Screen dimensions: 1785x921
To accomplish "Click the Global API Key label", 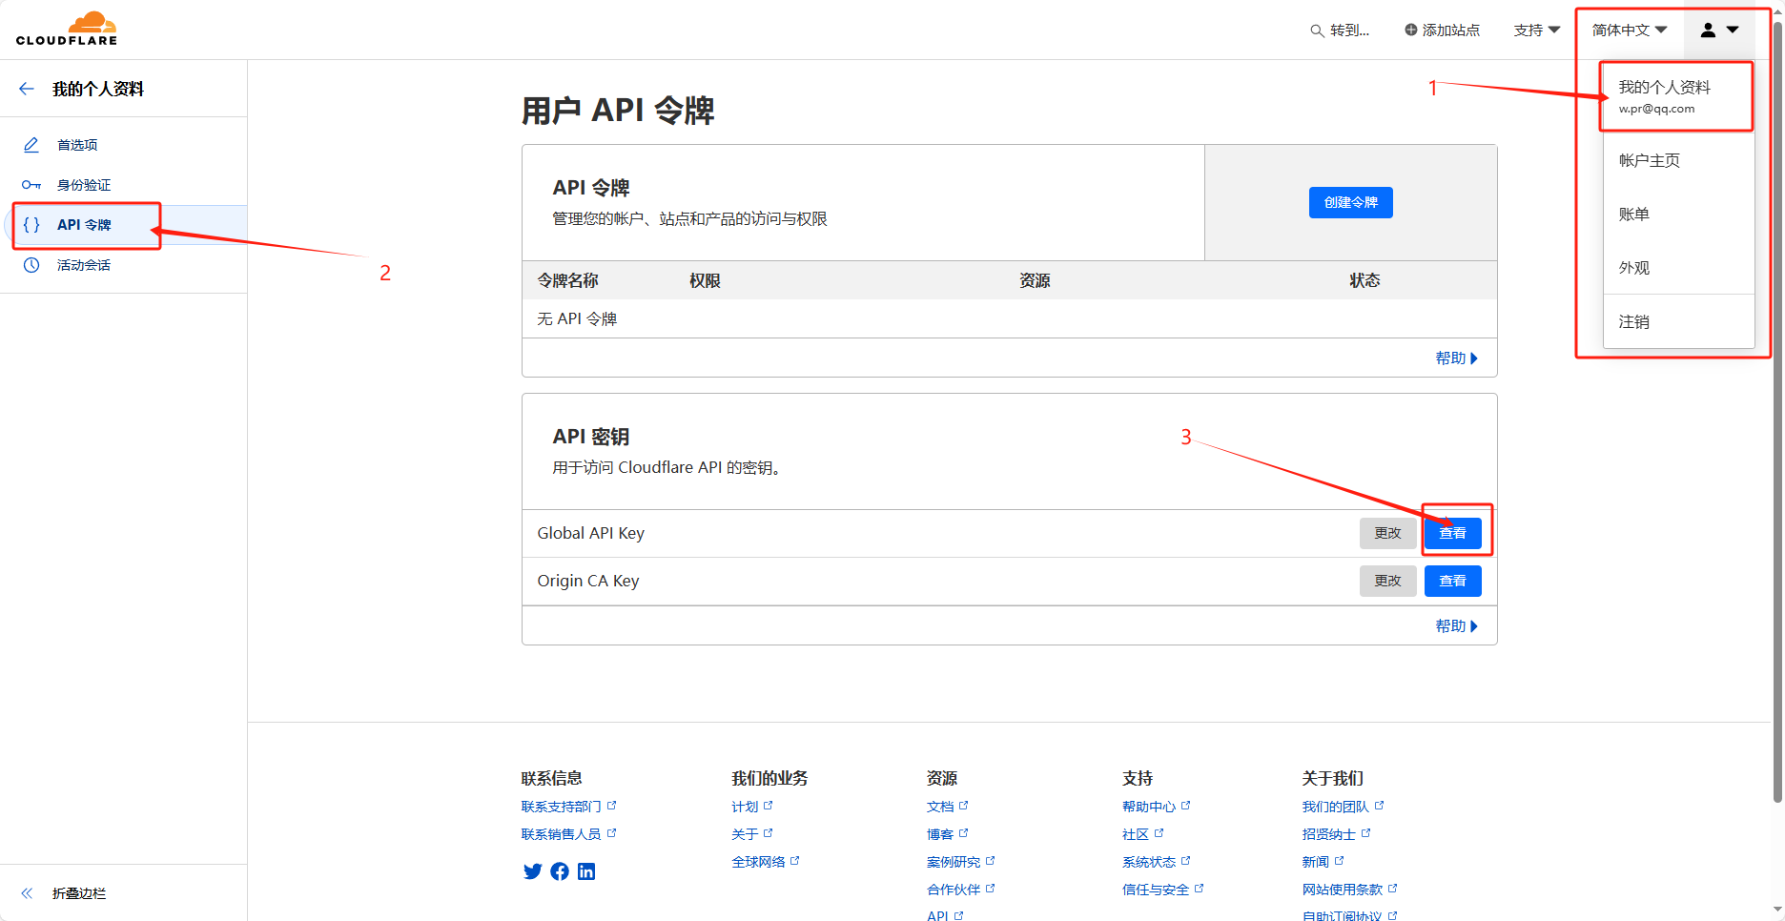I will [x=591, y=533].
